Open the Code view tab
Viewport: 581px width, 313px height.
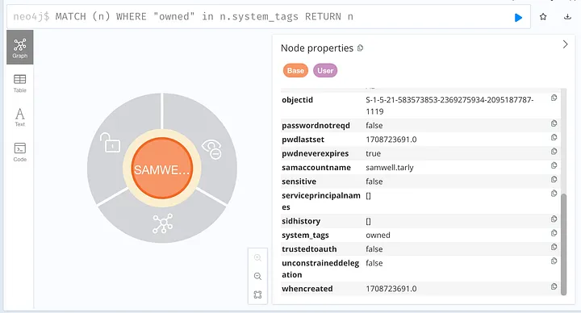[19, 152]
